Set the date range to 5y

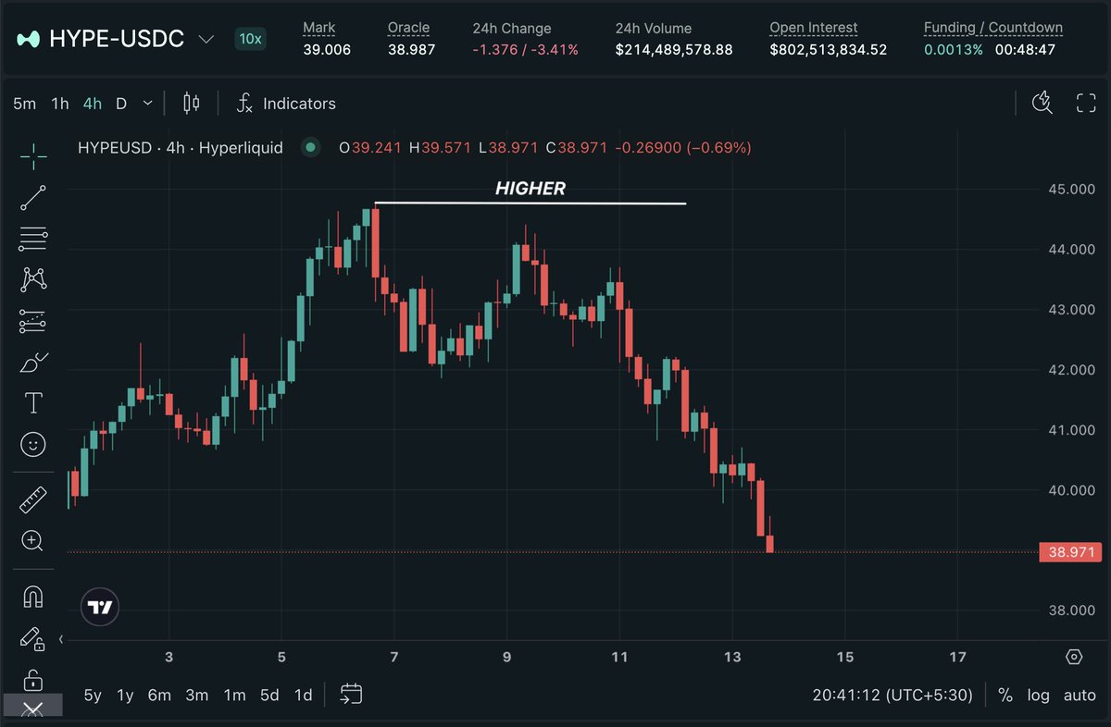click(93, 695)
